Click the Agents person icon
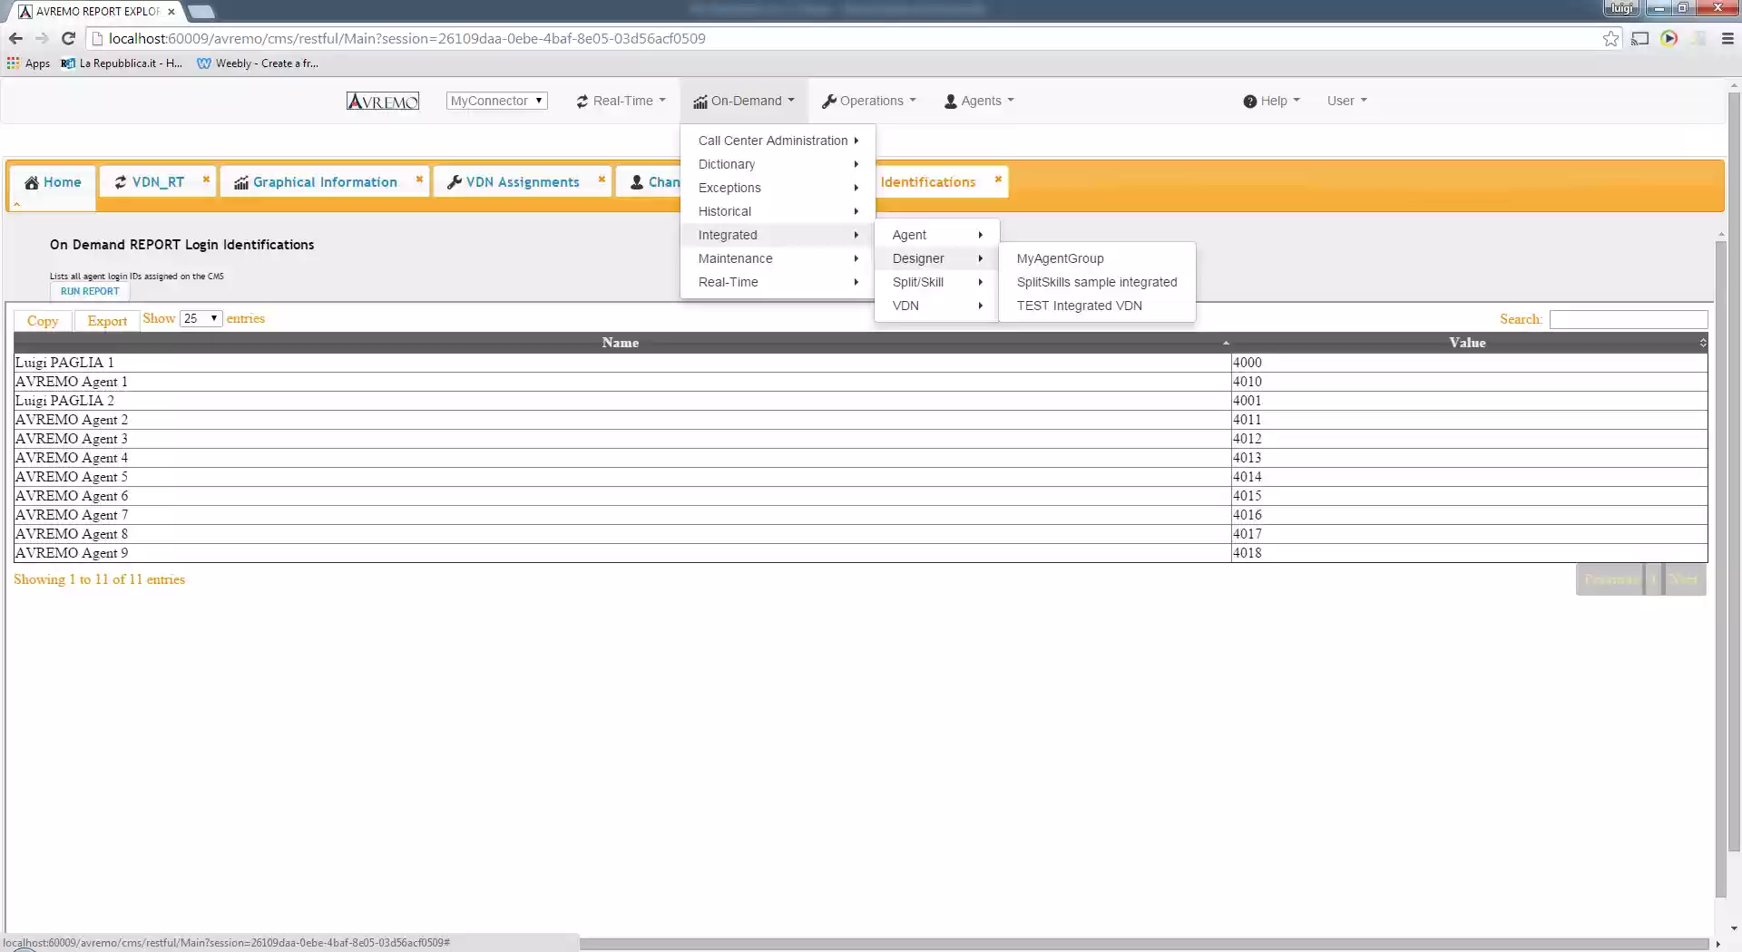Screen dimensions: 1742x952 950,101
